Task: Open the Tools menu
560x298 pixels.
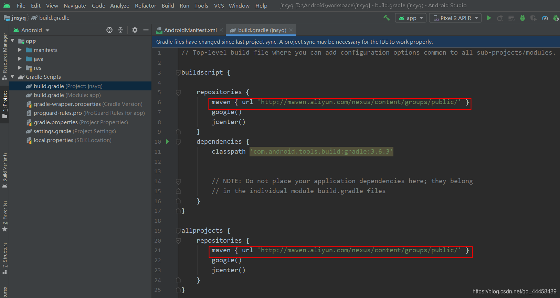Action: (x=201, y=5)
